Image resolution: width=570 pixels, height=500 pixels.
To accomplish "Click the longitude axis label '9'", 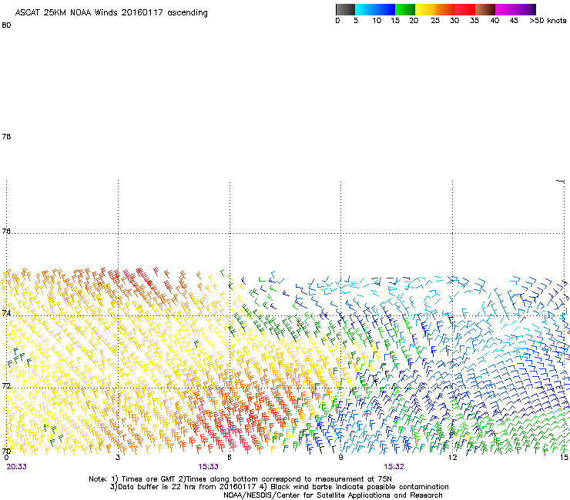I will (340, 458).
